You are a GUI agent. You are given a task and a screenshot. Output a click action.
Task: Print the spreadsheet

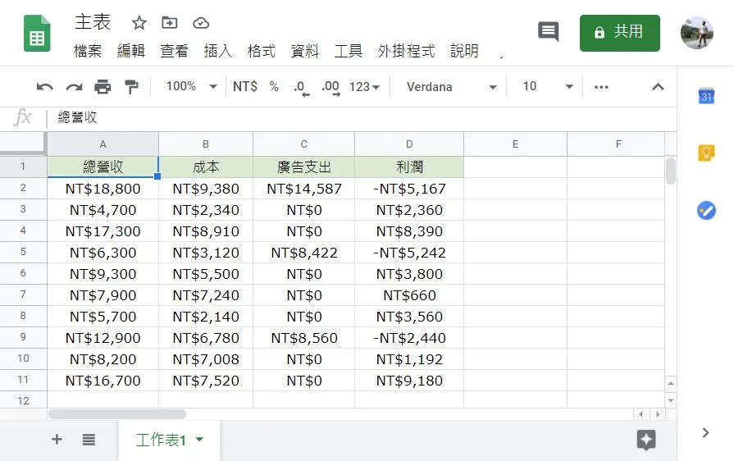point(103,87)
